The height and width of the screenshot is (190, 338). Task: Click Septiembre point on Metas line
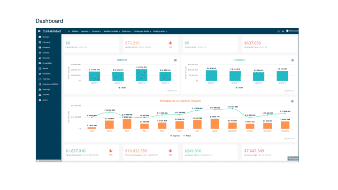coord(232,109)
